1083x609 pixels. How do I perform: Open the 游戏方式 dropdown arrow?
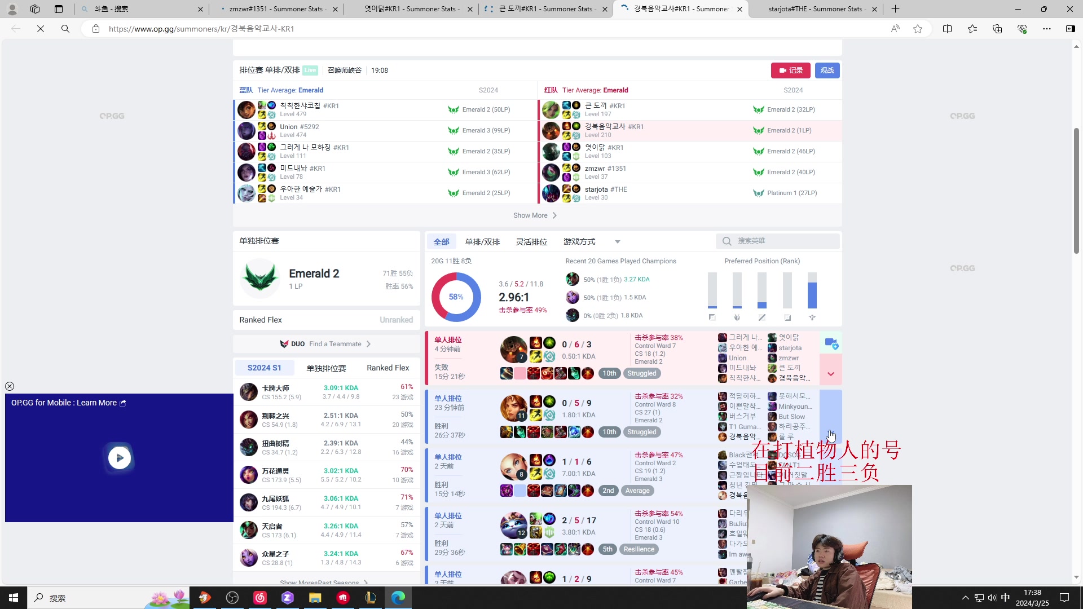click(618, 242)
